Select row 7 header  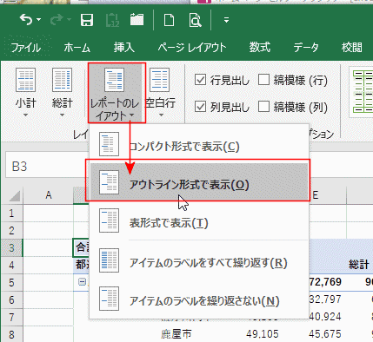(x=11, y=318)
